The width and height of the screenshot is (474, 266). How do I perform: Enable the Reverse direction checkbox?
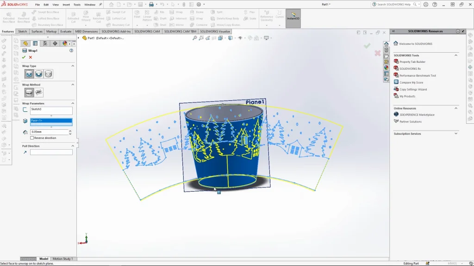click(32, 138)
